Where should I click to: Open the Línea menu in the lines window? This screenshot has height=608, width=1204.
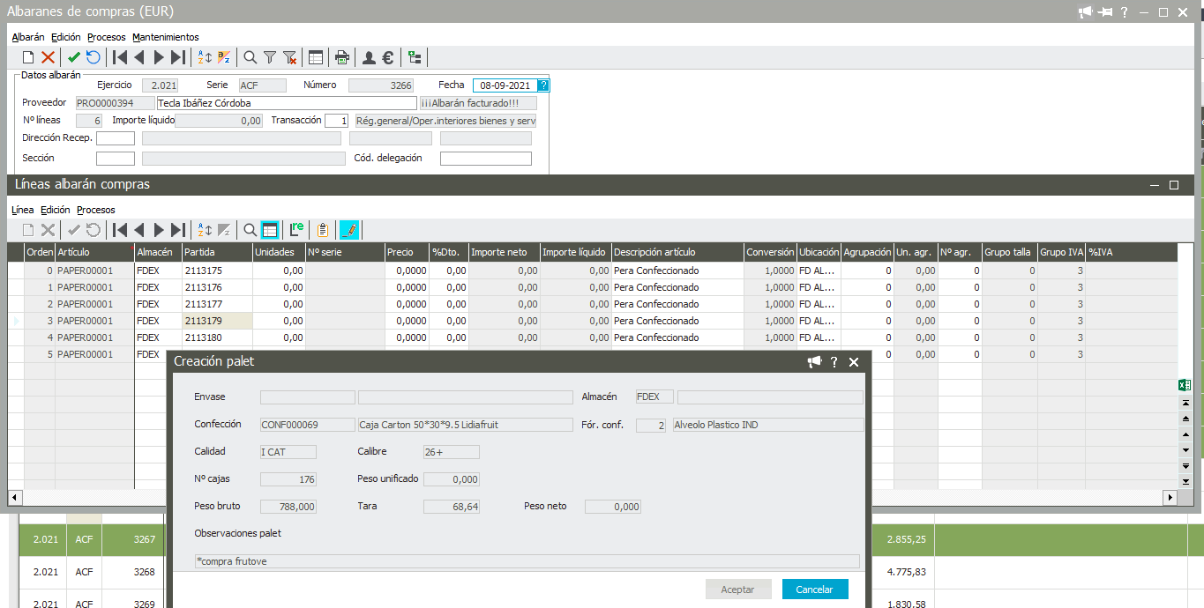pyautogui.click(x=23, y=210)
